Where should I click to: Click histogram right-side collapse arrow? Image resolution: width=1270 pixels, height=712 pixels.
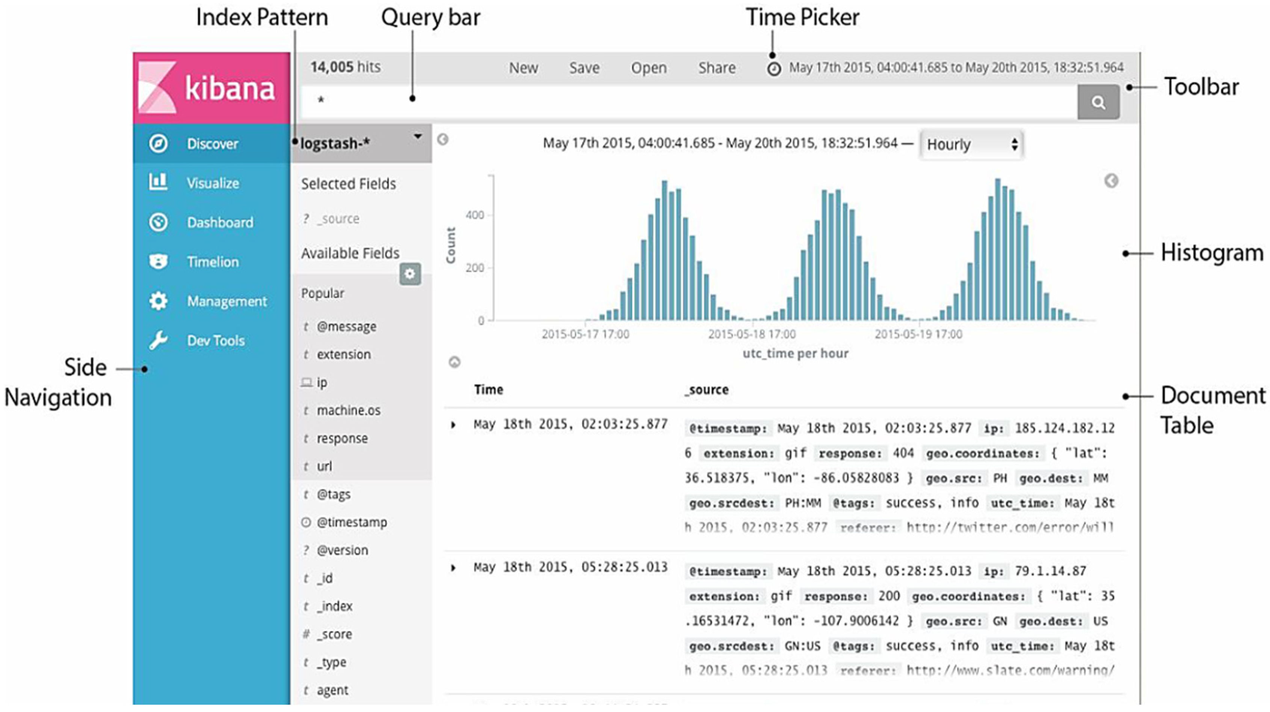1111,181
